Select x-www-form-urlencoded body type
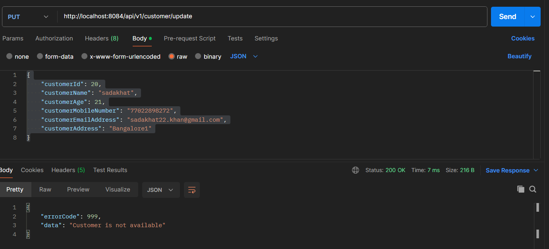The width and height of the screenshot is (549, 249). click(84, 56)
